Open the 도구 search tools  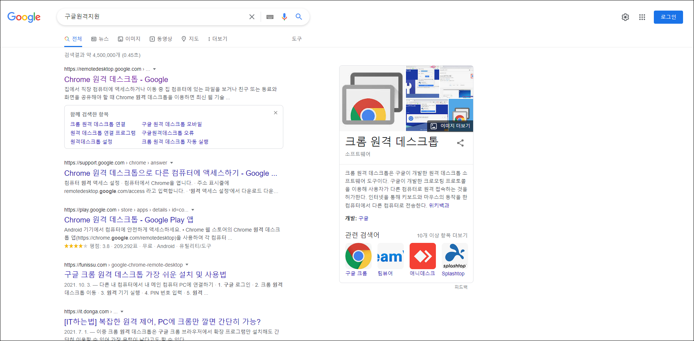pos(297,39)
